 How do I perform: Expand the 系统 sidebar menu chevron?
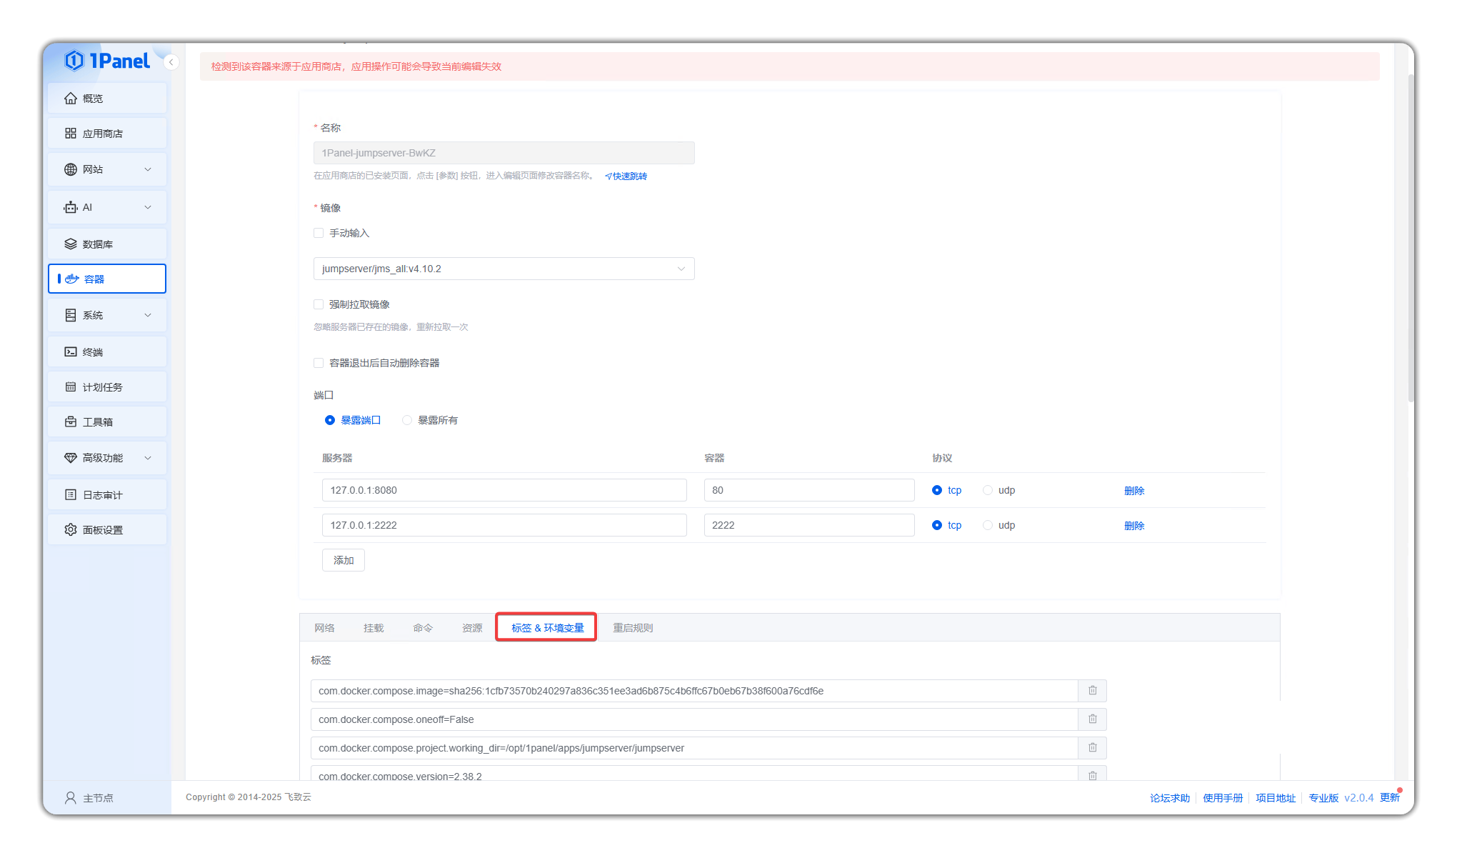pyautogui.click(x=148, y=315)
